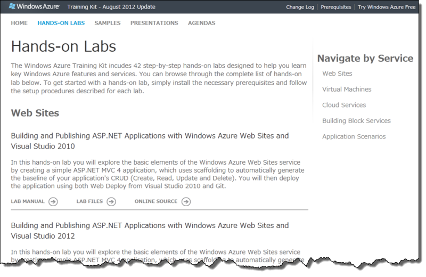Navigate to Web Sites in the sidebar

click(x=337, y=74)
